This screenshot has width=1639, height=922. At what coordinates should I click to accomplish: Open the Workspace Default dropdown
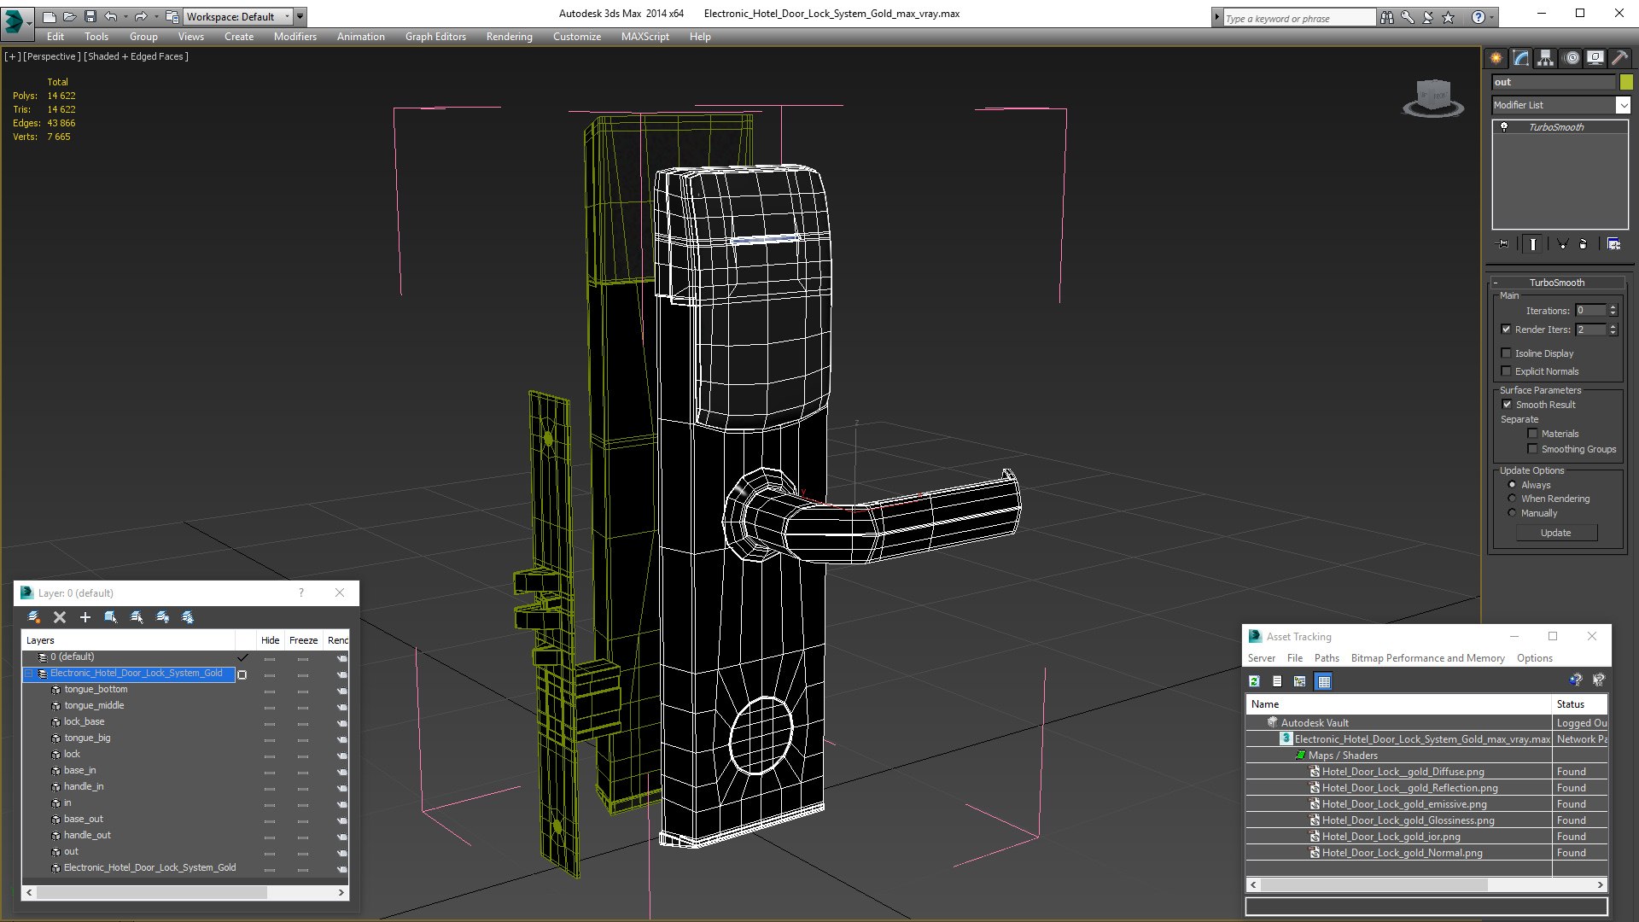[x=287, y=16]
